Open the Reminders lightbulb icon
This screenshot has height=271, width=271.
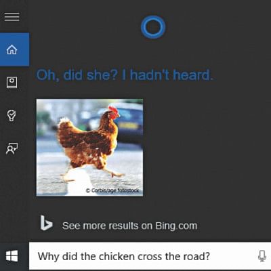point(12,115)
